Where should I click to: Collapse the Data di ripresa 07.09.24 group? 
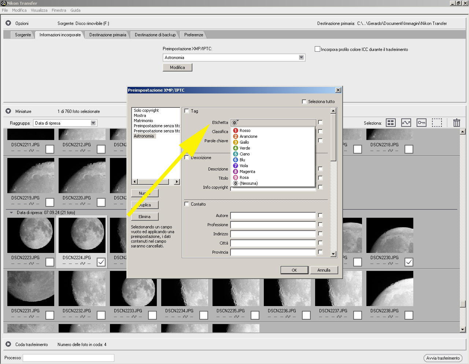pyautogui.click(x=11, y=213)
